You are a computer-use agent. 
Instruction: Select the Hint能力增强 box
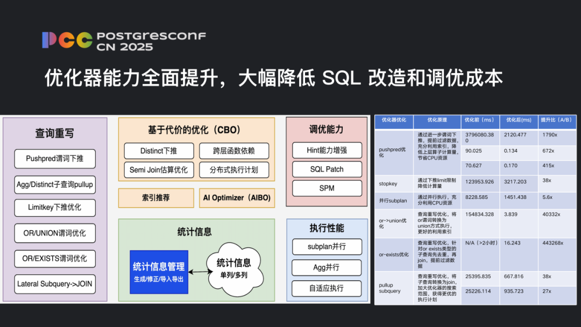tap(327, 150)
